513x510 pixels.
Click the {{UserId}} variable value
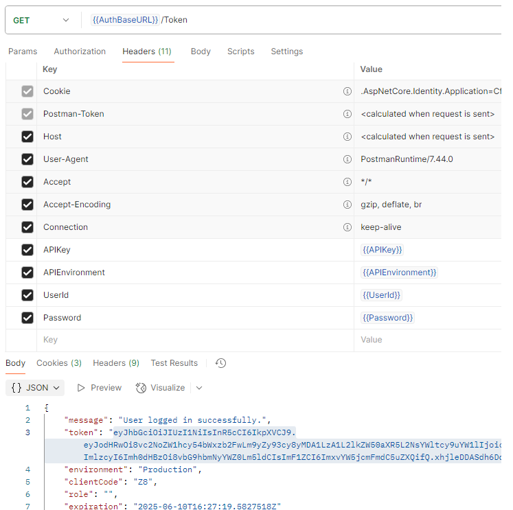[381, 295]
